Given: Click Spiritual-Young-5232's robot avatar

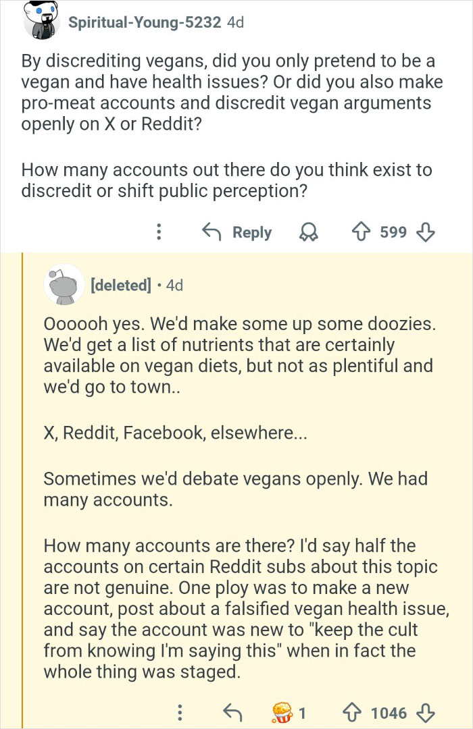Looking at the screenshot, I should coord(42,22).
